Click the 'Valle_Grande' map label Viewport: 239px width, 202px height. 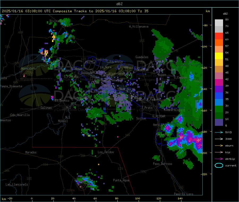(79, 98)
